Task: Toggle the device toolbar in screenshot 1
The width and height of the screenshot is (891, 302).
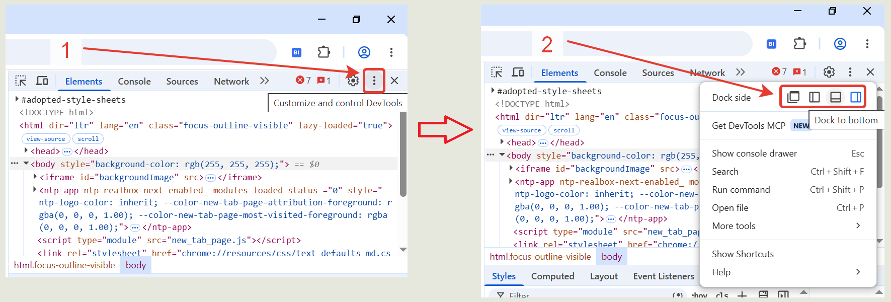Action: pos(42,81)
